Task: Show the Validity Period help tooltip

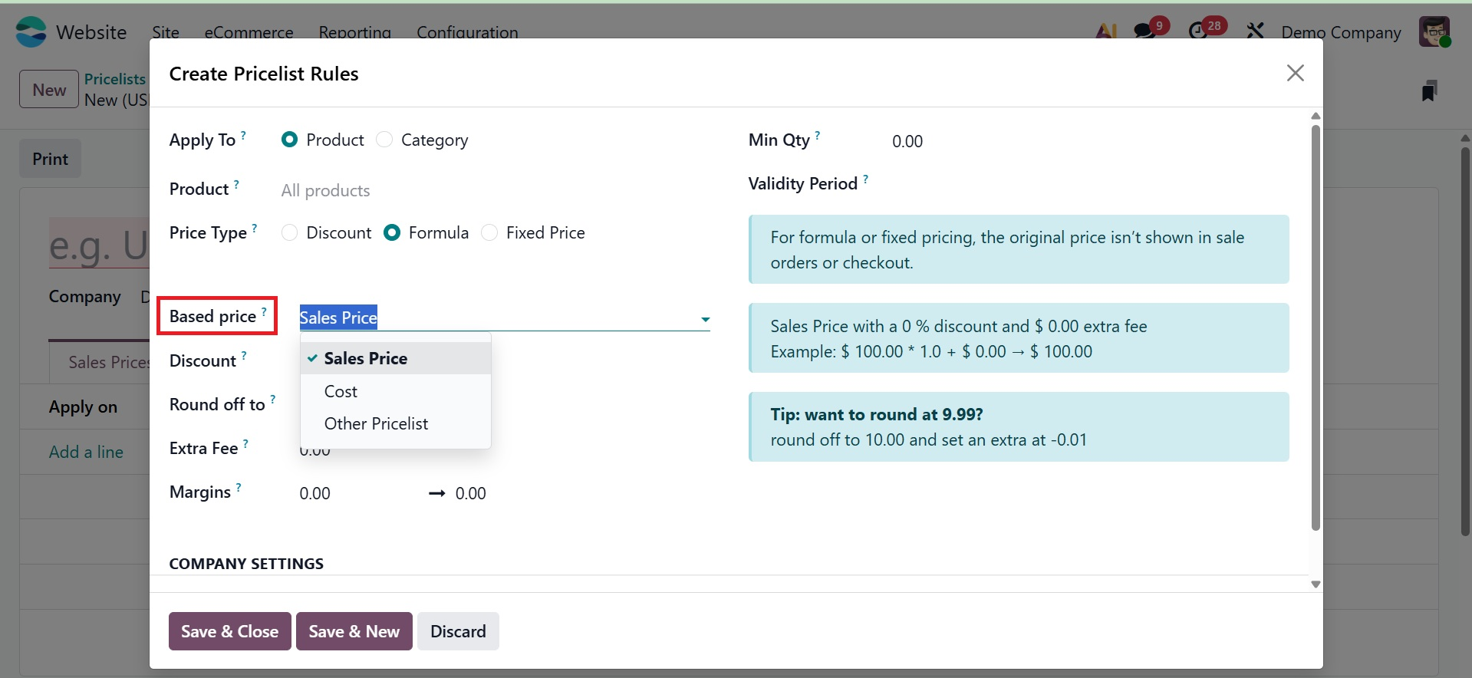Action: [866, 179]
